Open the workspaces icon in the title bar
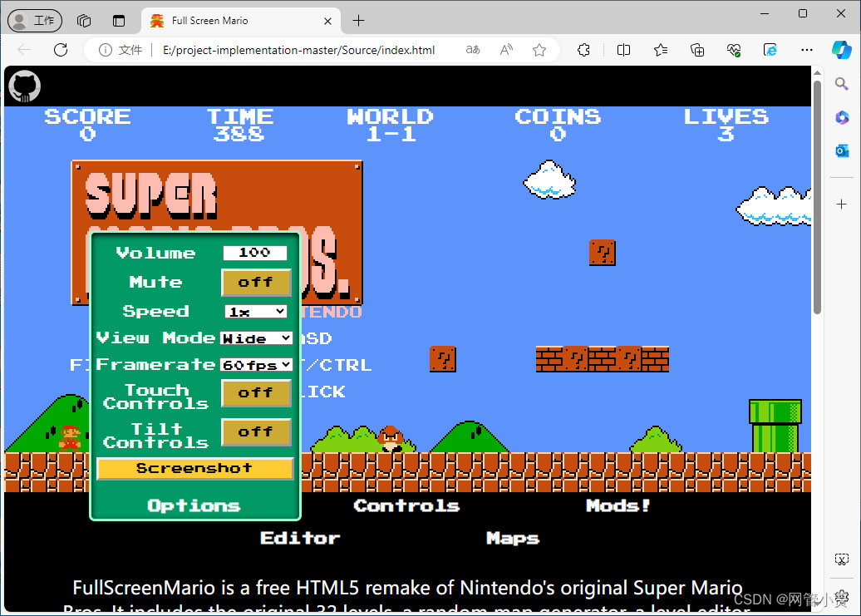Screen dimensions: 861x616 84,21
